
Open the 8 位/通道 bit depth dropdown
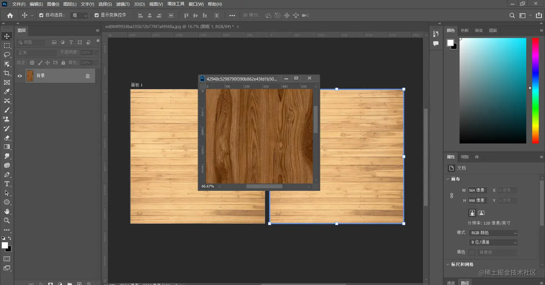493,242
